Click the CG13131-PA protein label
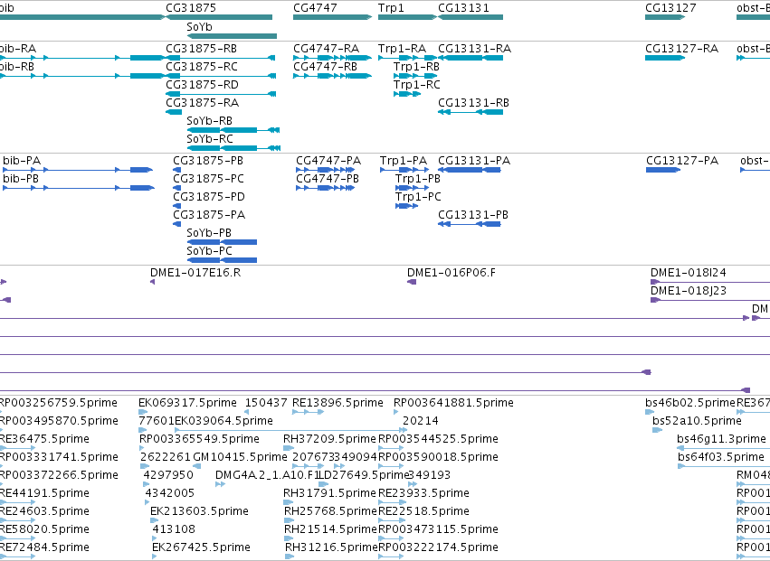Image resolution: width=770 pixels, height=561 pixels. pyautogui.click(x=474, y=161)
